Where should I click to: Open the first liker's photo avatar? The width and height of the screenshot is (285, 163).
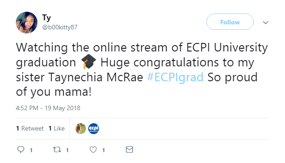81,129
